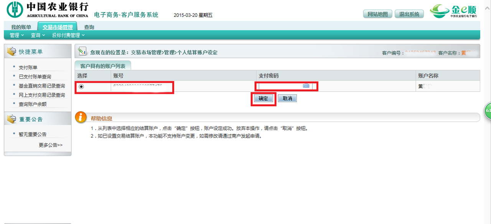This screenshot has height=224, width=491.
Task: Expand the 管理 dropdown menu
Action: pos(16,35)
